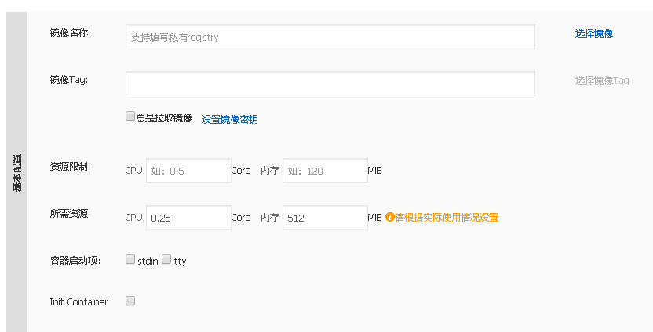Click the 资源限制 label

tap(70, 167)
